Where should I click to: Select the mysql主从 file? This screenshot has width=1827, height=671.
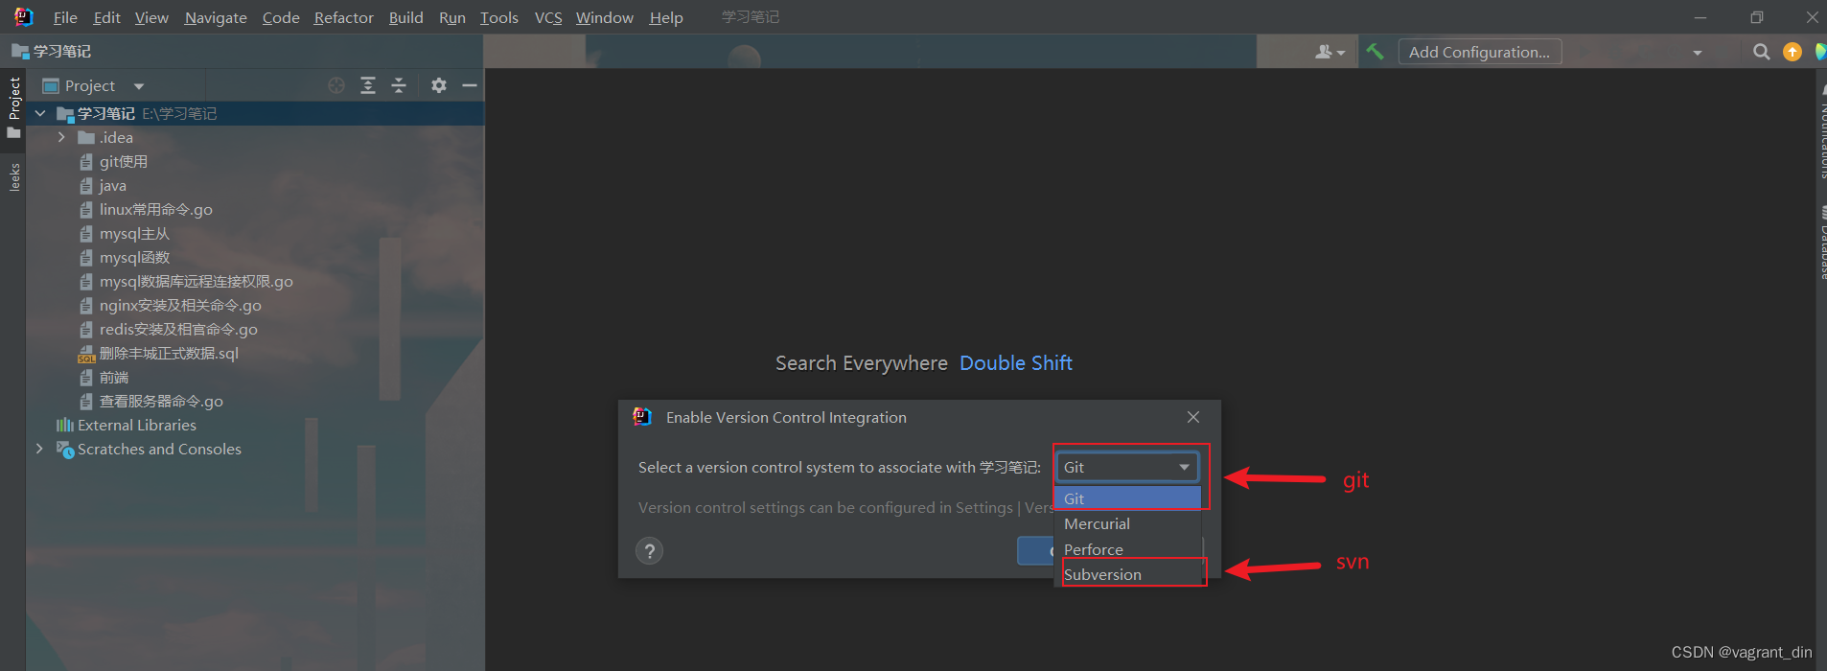coord(134,233)
